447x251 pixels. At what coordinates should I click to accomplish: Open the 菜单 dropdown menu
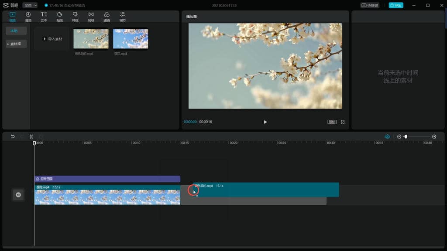click(x=30, y=5)
